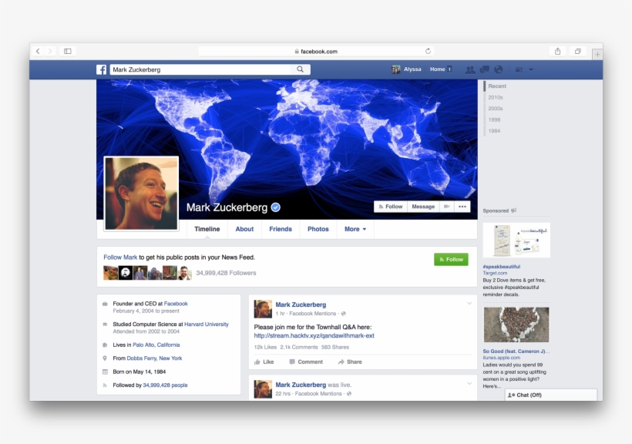Open Palo Alto, California link
The height and width of the screenshot is (444, 632).
[156, 345]
